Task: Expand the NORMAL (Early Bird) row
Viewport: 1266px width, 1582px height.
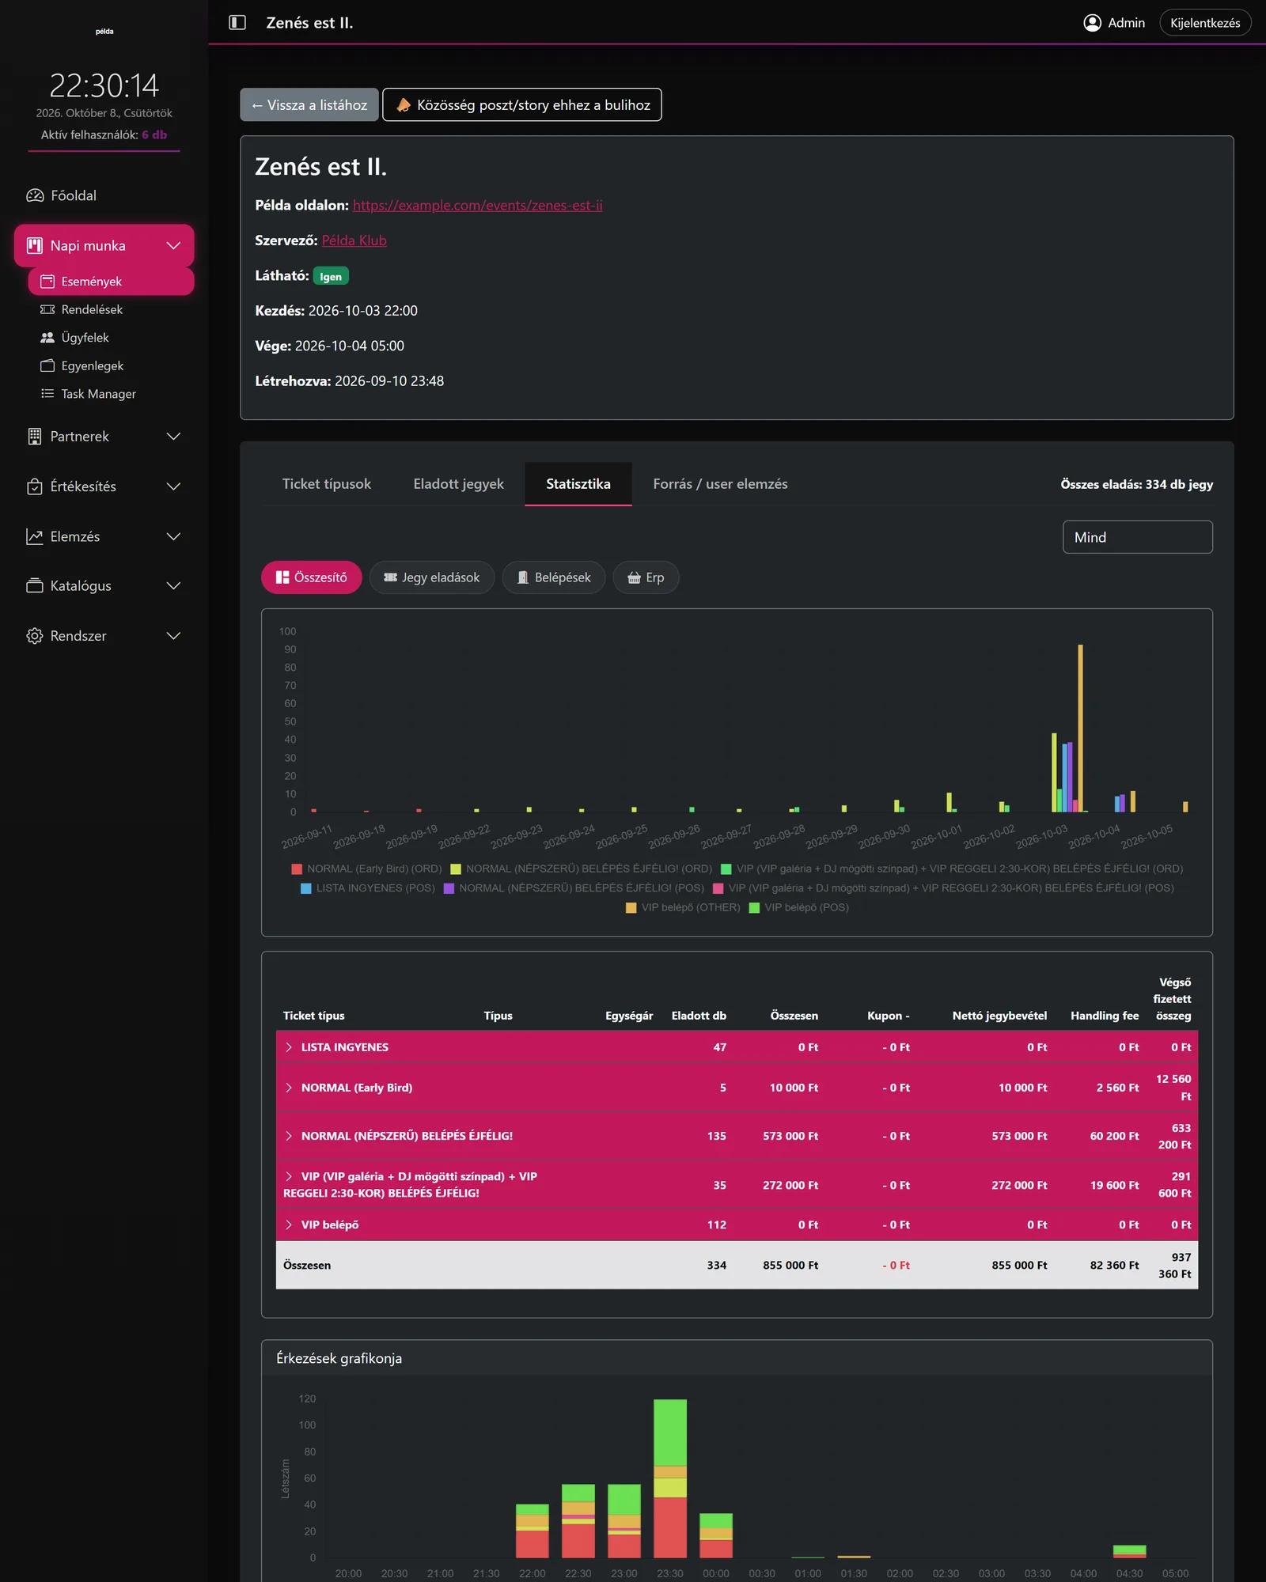Action: [x=736, y=1088]
